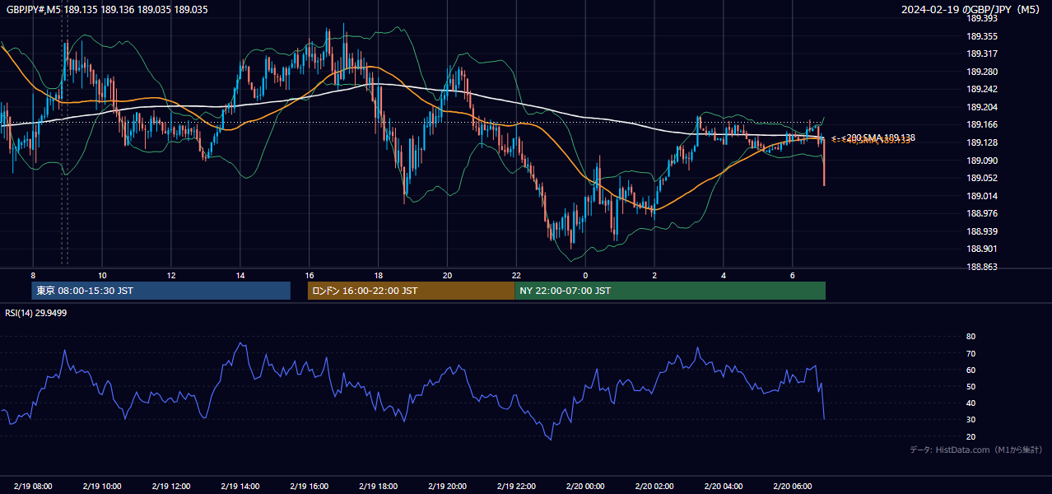
Task: Click hour label 4 on price chart axis
Action: click(x=724, y=275)
